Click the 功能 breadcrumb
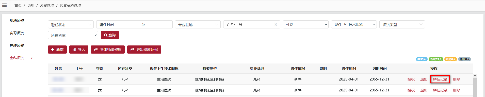 coord(31,5)
